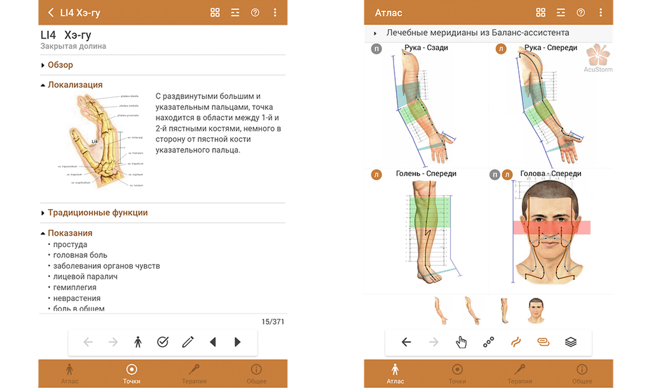Click indication 'гемиплегия'

(x=75, y=287)
